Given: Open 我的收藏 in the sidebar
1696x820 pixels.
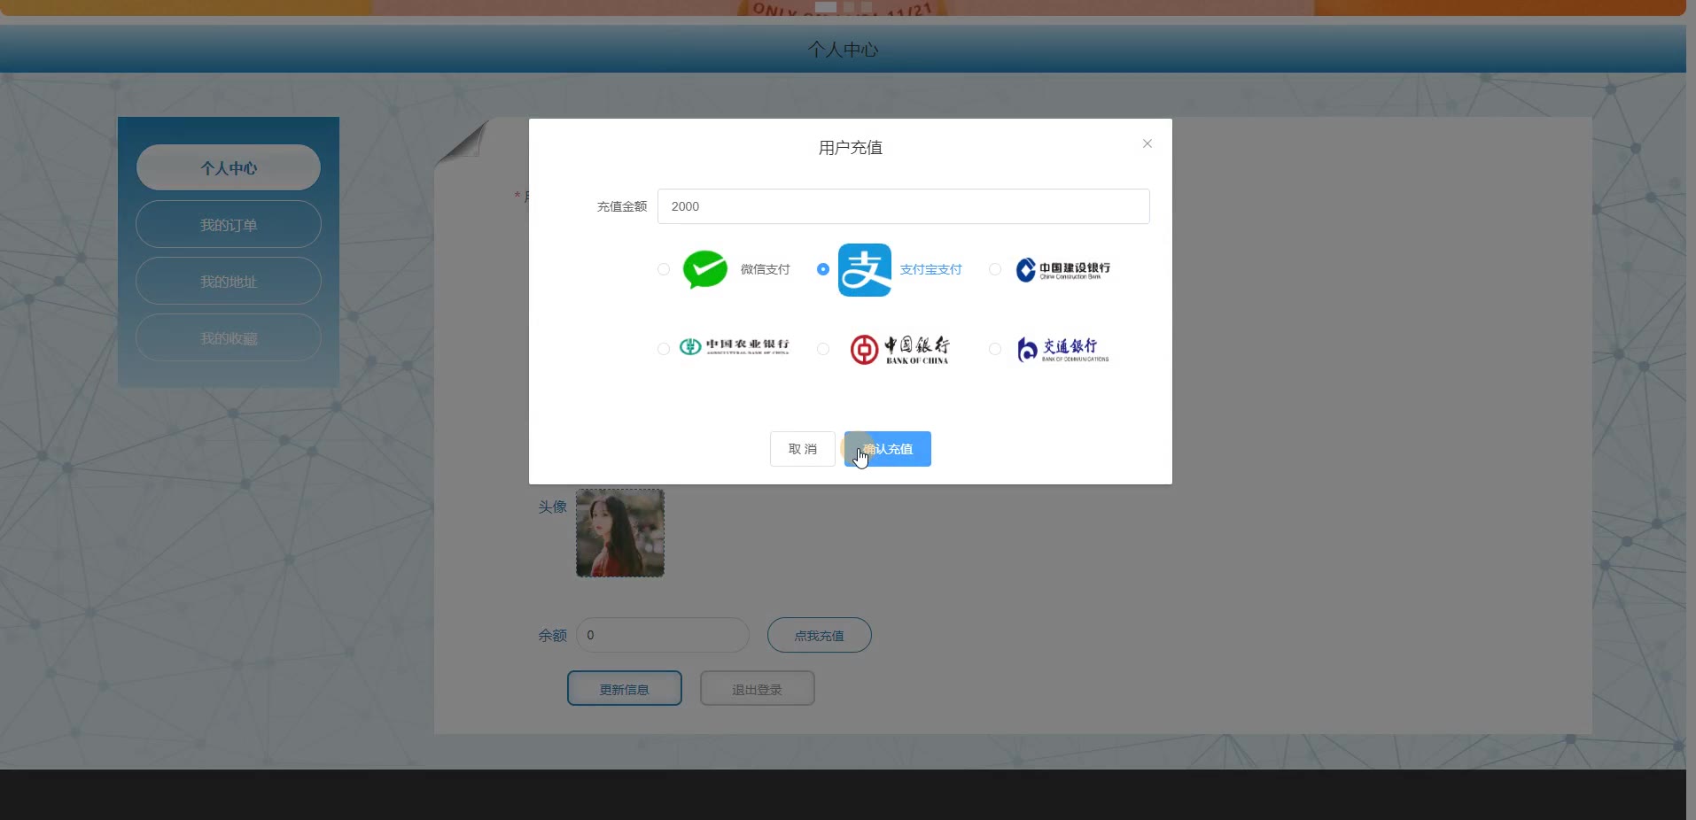Looking at the screenshot, I should pos(229,337).
